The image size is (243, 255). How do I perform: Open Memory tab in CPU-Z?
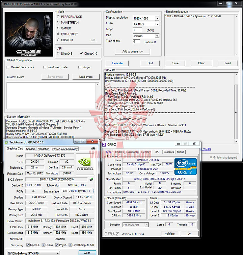coord(146,152)
